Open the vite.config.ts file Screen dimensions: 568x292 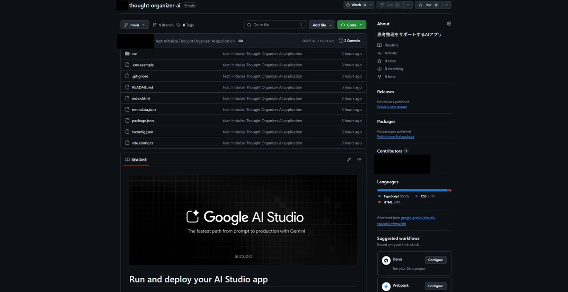(x=142, y=143)
